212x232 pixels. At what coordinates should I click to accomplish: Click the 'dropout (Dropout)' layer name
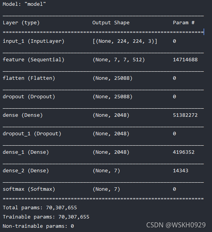pos(29,97)
